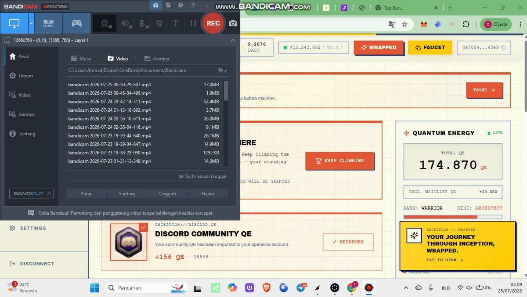Open the Sortir sesuai tanggal sort menu

pyautogui.click(x=203, y=177)
